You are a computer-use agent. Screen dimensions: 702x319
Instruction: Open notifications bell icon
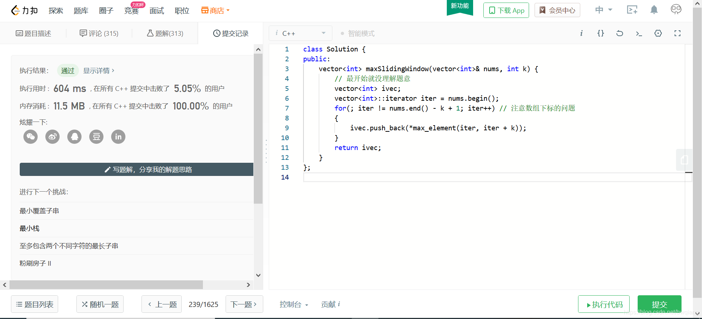[x=654, y=10]
